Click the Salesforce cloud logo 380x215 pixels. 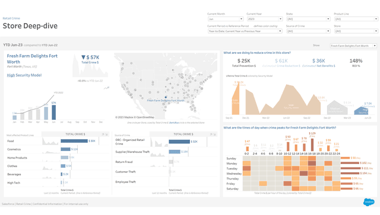[x=369, y=202]
